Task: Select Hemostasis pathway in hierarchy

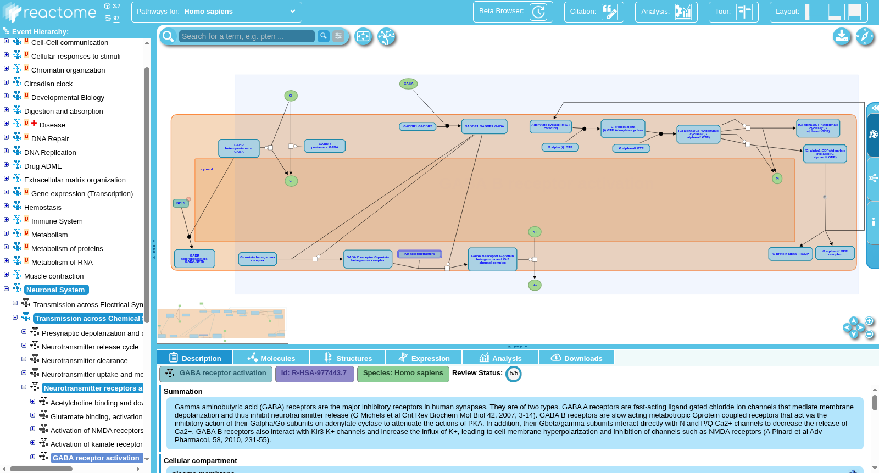Action: pos(43,208)
